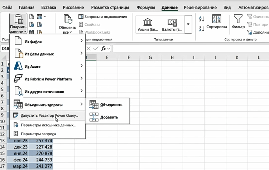Click cell containing дек.23

[x=18, y=147]
